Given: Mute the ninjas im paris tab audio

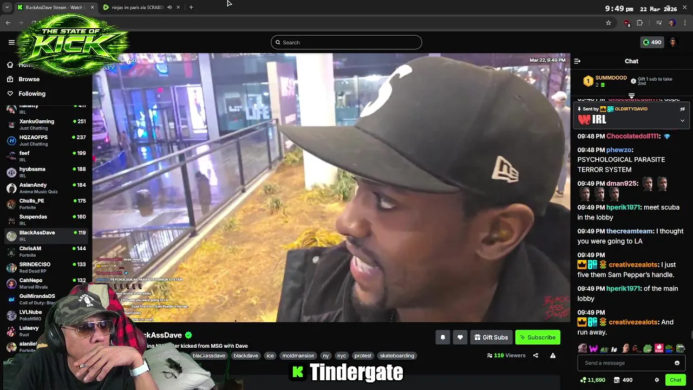Looking at the screenshot, I should coord(169,7).
